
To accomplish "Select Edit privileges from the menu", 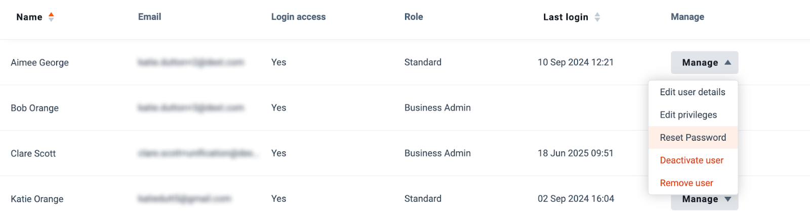I will point(688,115).
